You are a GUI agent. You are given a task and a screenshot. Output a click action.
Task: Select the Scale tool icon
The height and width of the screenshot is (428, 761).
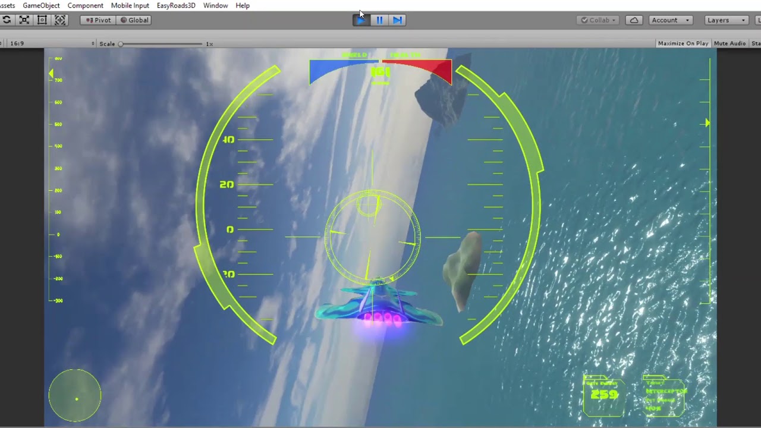[x=24, y=20]
